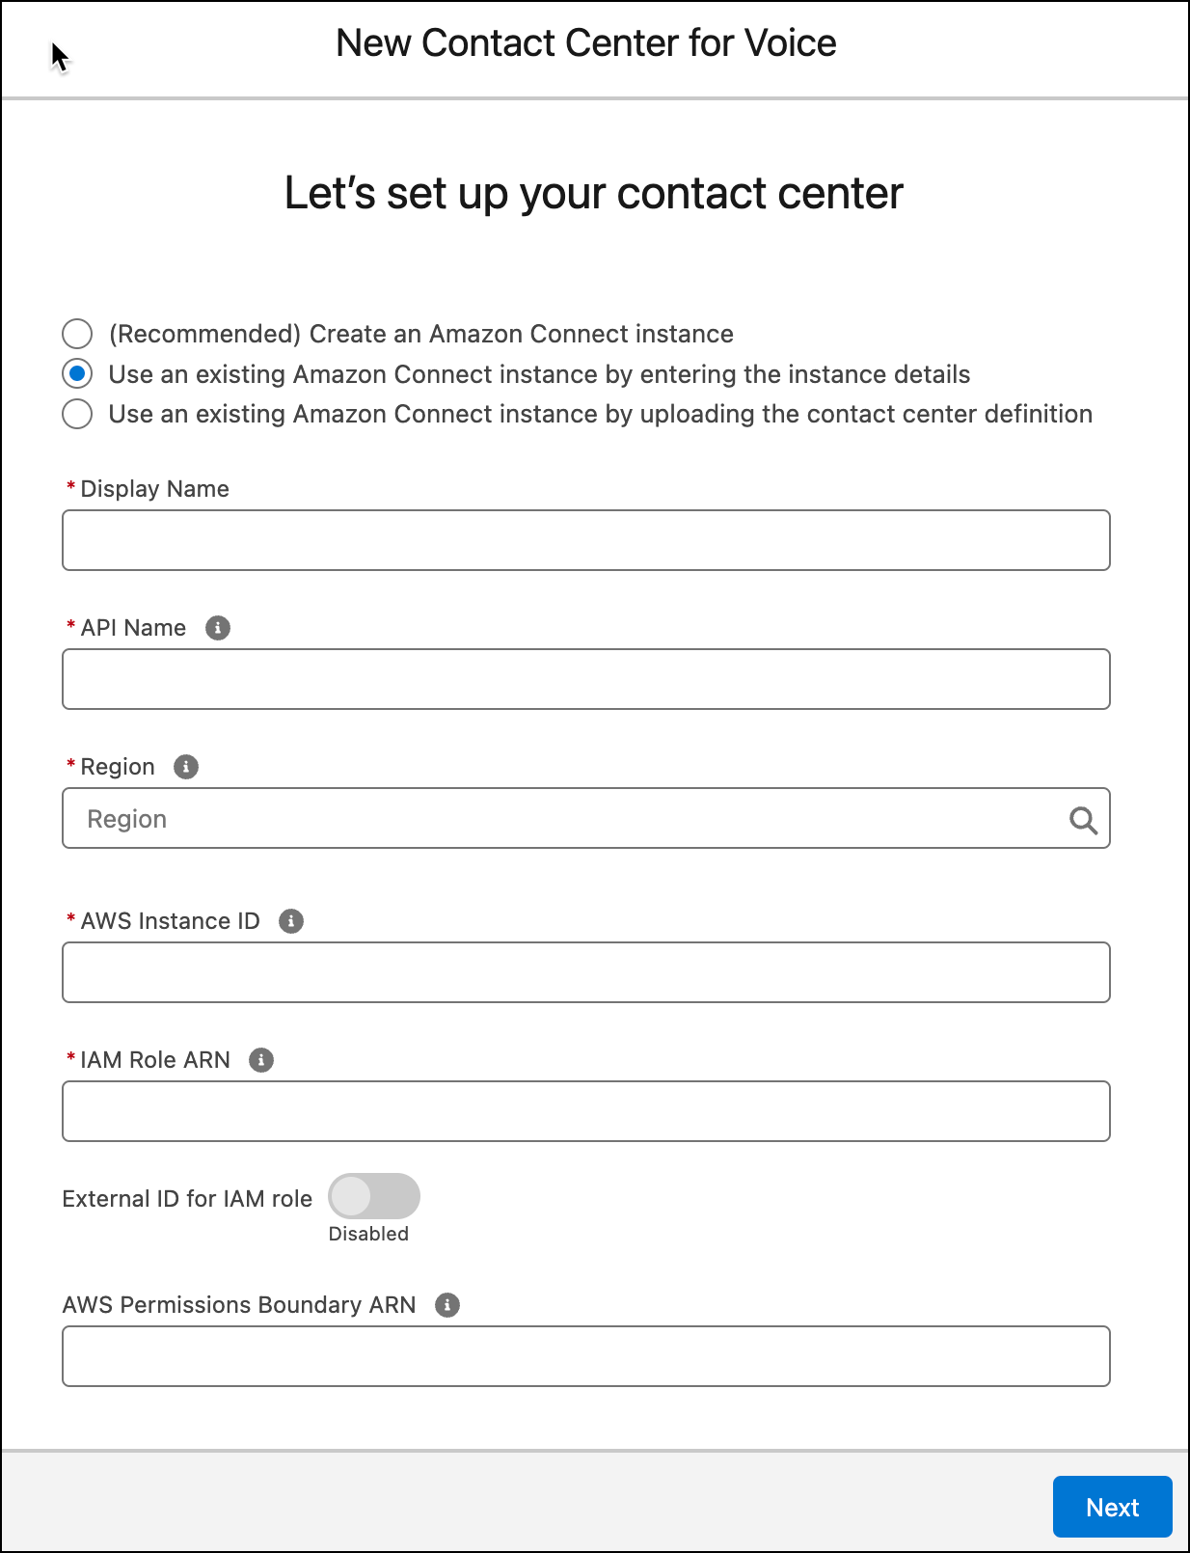Image resolution: width=1190 pixels, height=1553 pixels.
Task: Enable the External ID for IAM role toggle
Action: coord(373,1196)
